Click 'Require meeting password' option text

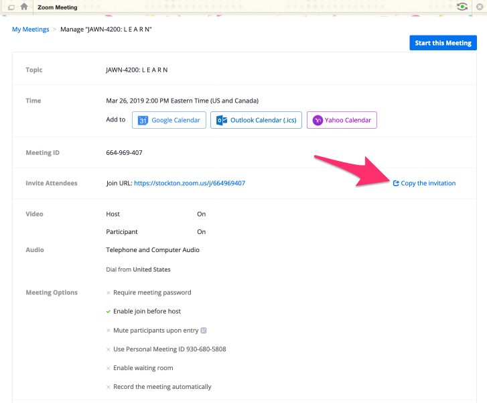click(x=152, y=292)
